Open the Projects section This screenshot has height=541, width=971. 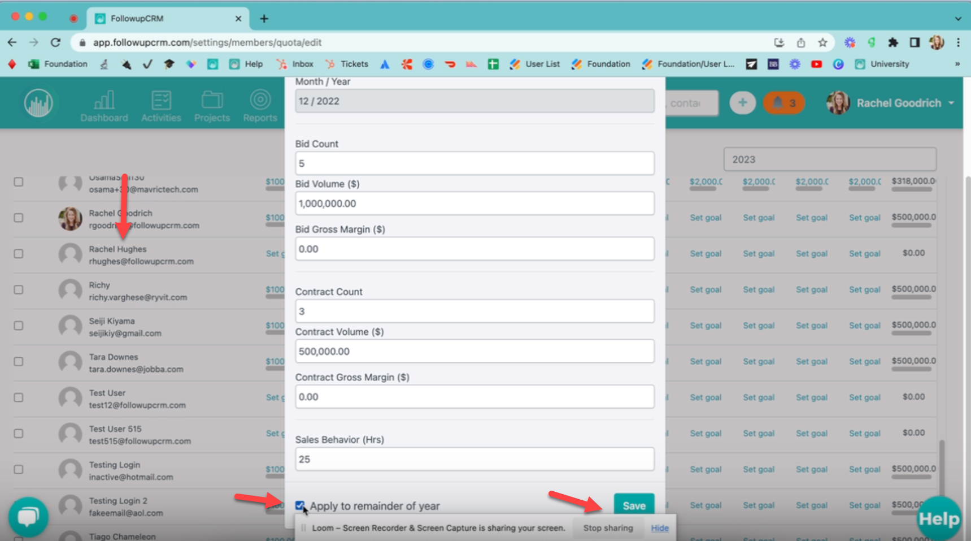[x=212, y=105]
